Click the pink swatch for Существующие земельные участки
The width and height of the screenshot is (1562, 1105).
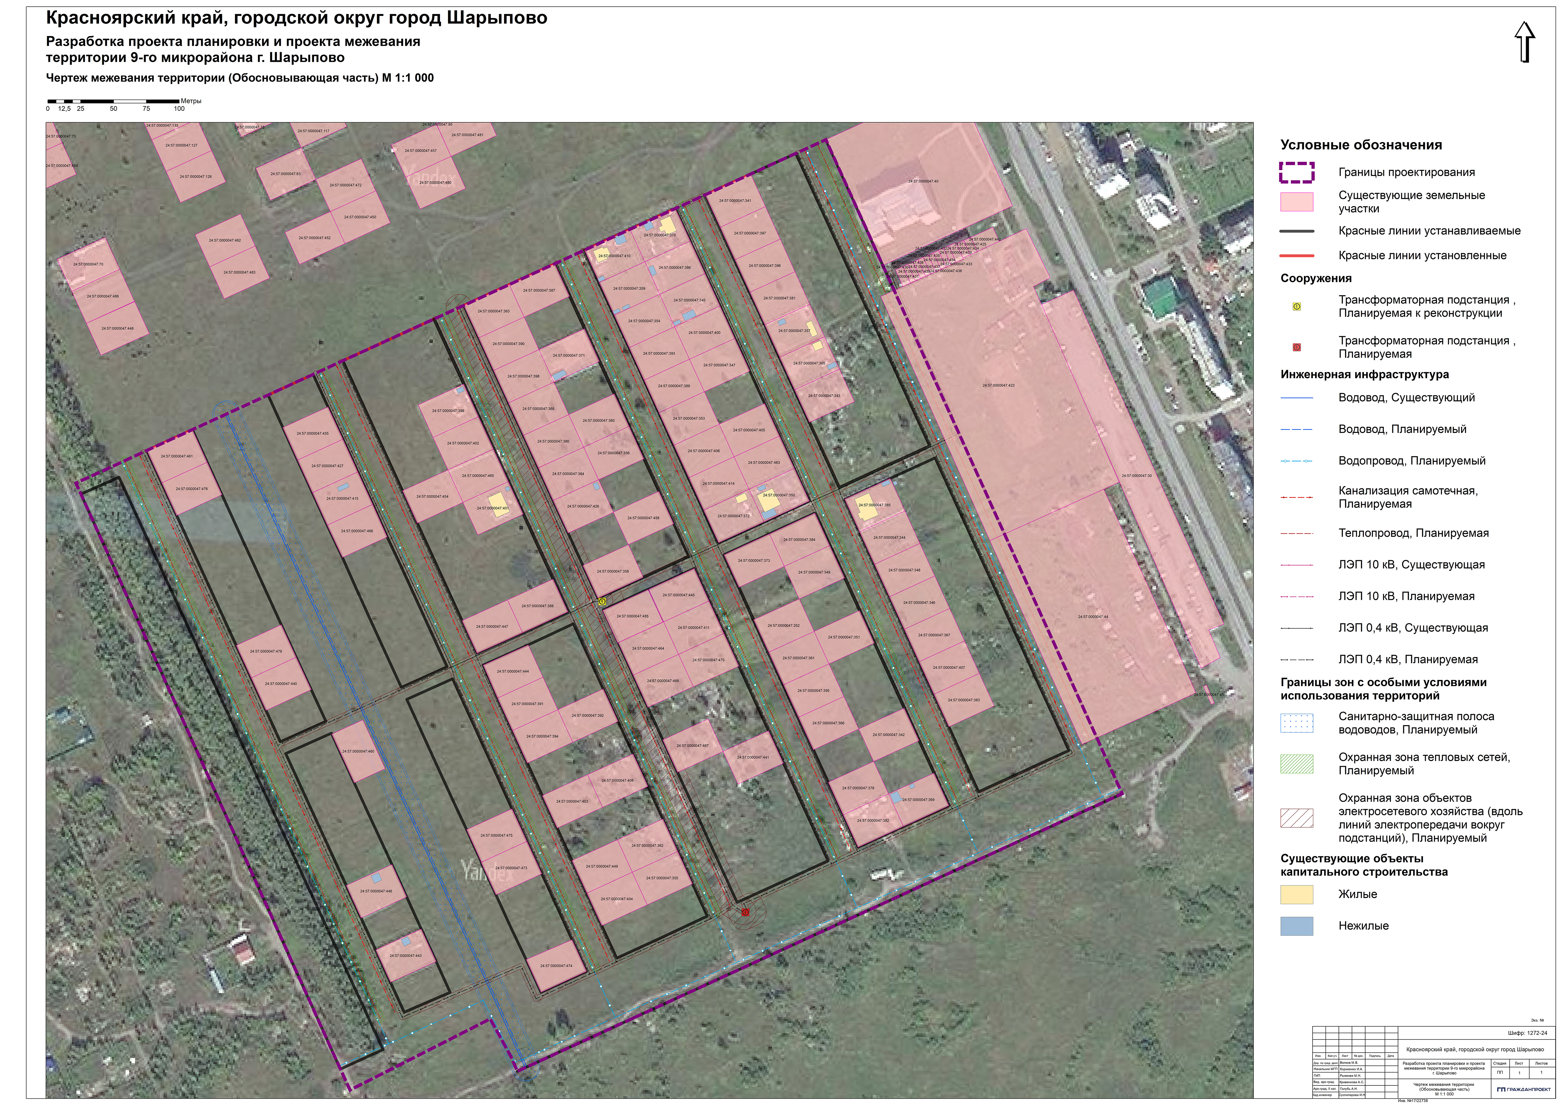coord(1297,202)
